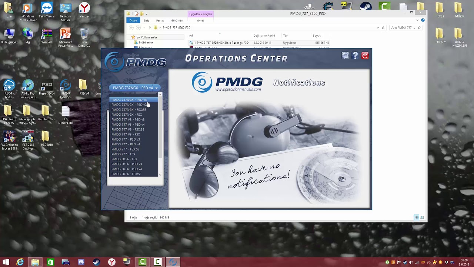This screenshot has width=474, height=267.
Task: Select the ILS DEĞERLERİ text file
Action: coord(66,115)
